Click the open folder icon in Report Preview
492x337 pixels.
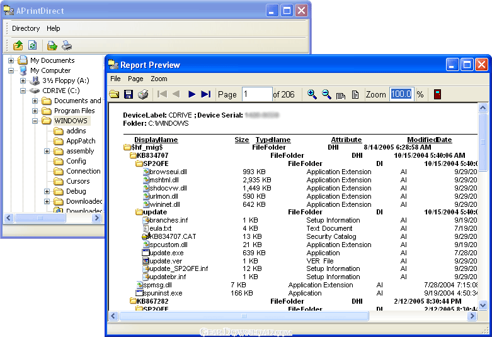114,94
